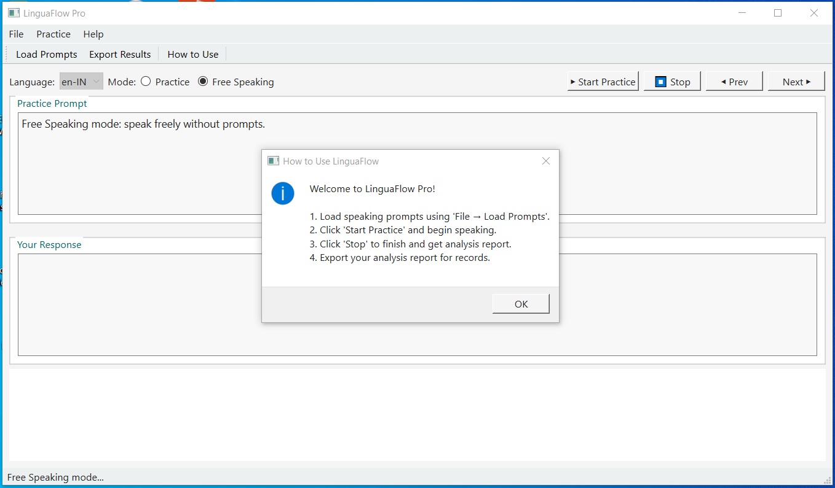The image size is (835, 488).
Task: Open the Practice menu
Action: 53,34
